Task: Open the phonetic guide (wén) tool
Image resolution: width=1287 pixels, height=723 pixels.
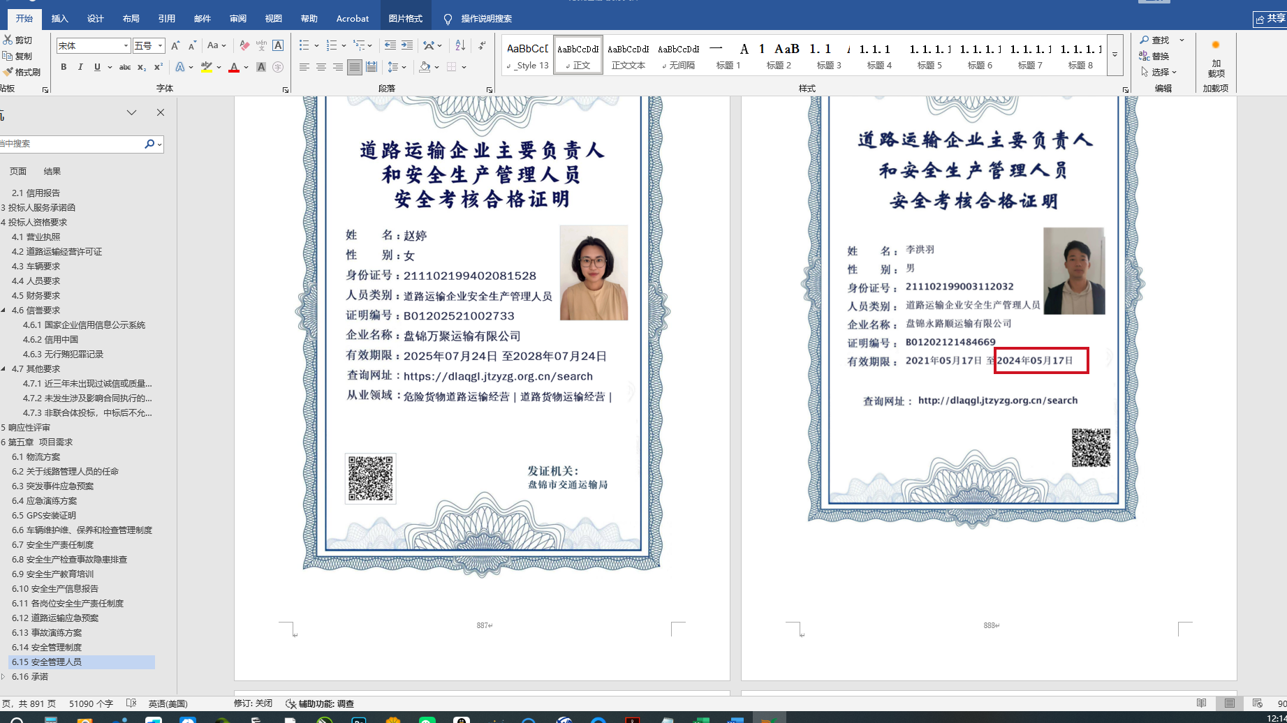Action: (x=261, y=45)
